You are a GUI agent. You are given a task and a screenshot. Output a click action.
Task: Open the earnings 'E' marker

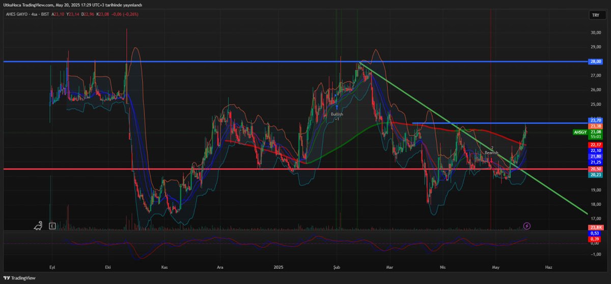(52, 226)
